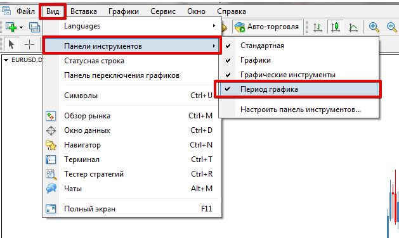Open the Вид menu

coord(53,11)
